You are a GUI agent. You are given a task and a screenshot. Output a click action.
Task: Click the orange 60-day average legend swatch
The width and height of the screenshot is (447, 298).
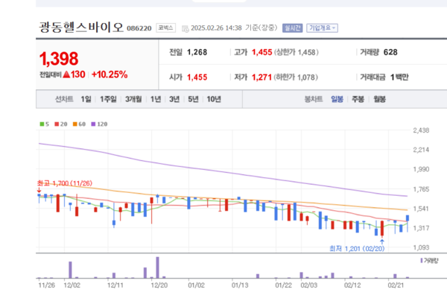[x=75, y=124]
